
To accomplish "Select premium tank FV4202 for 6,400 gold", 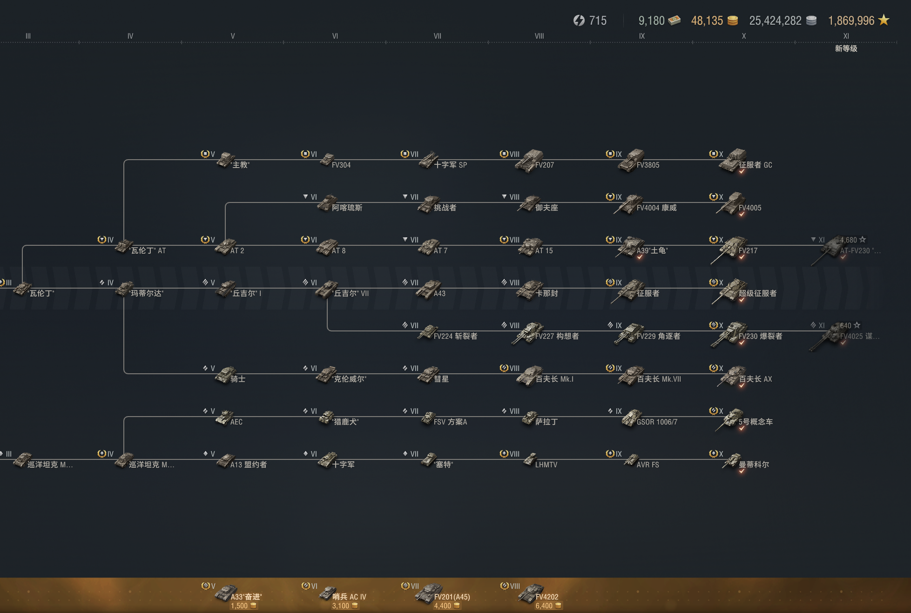I will [532, 594].
